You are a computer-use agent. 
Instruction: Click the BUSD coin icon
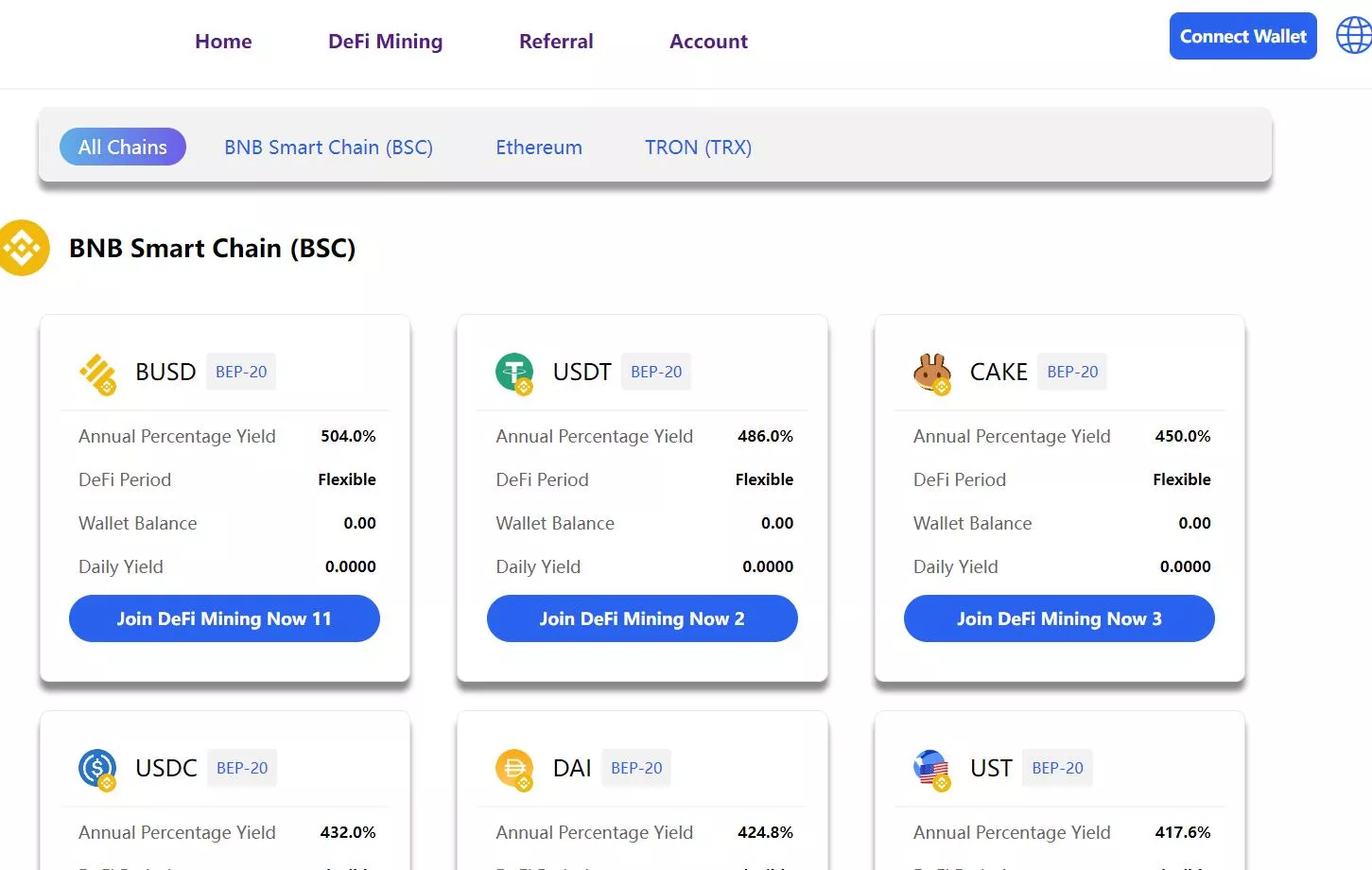[x=97, y=373]
